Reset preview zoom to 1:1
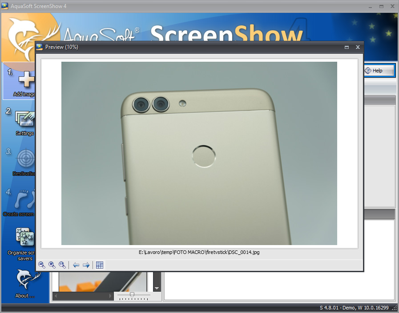The image size is (399, 313). (x=62, y=265)
